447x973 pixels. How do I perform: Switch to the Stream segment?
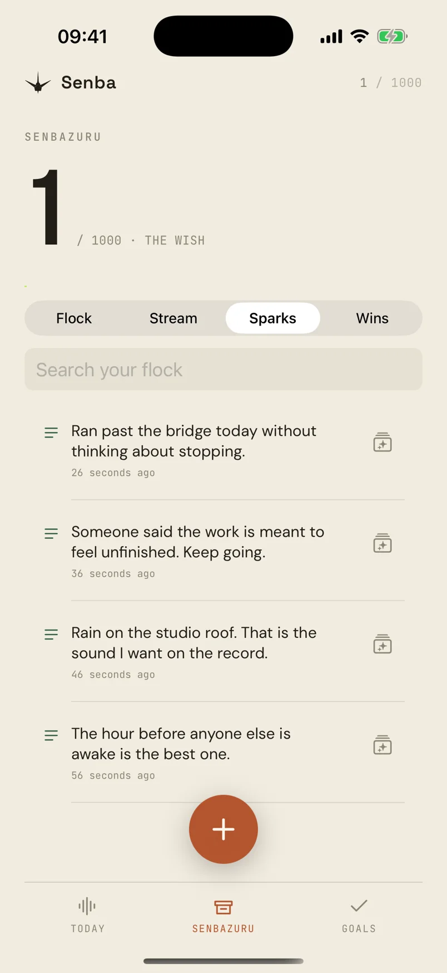(173, 318)
